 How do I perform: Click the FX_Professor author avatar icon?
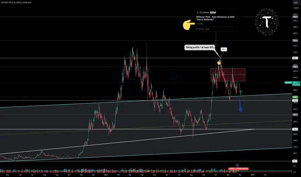198,13
